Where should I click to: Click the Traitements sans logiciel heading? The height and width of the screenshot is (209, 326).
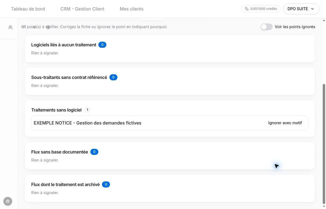coord(56,110)
